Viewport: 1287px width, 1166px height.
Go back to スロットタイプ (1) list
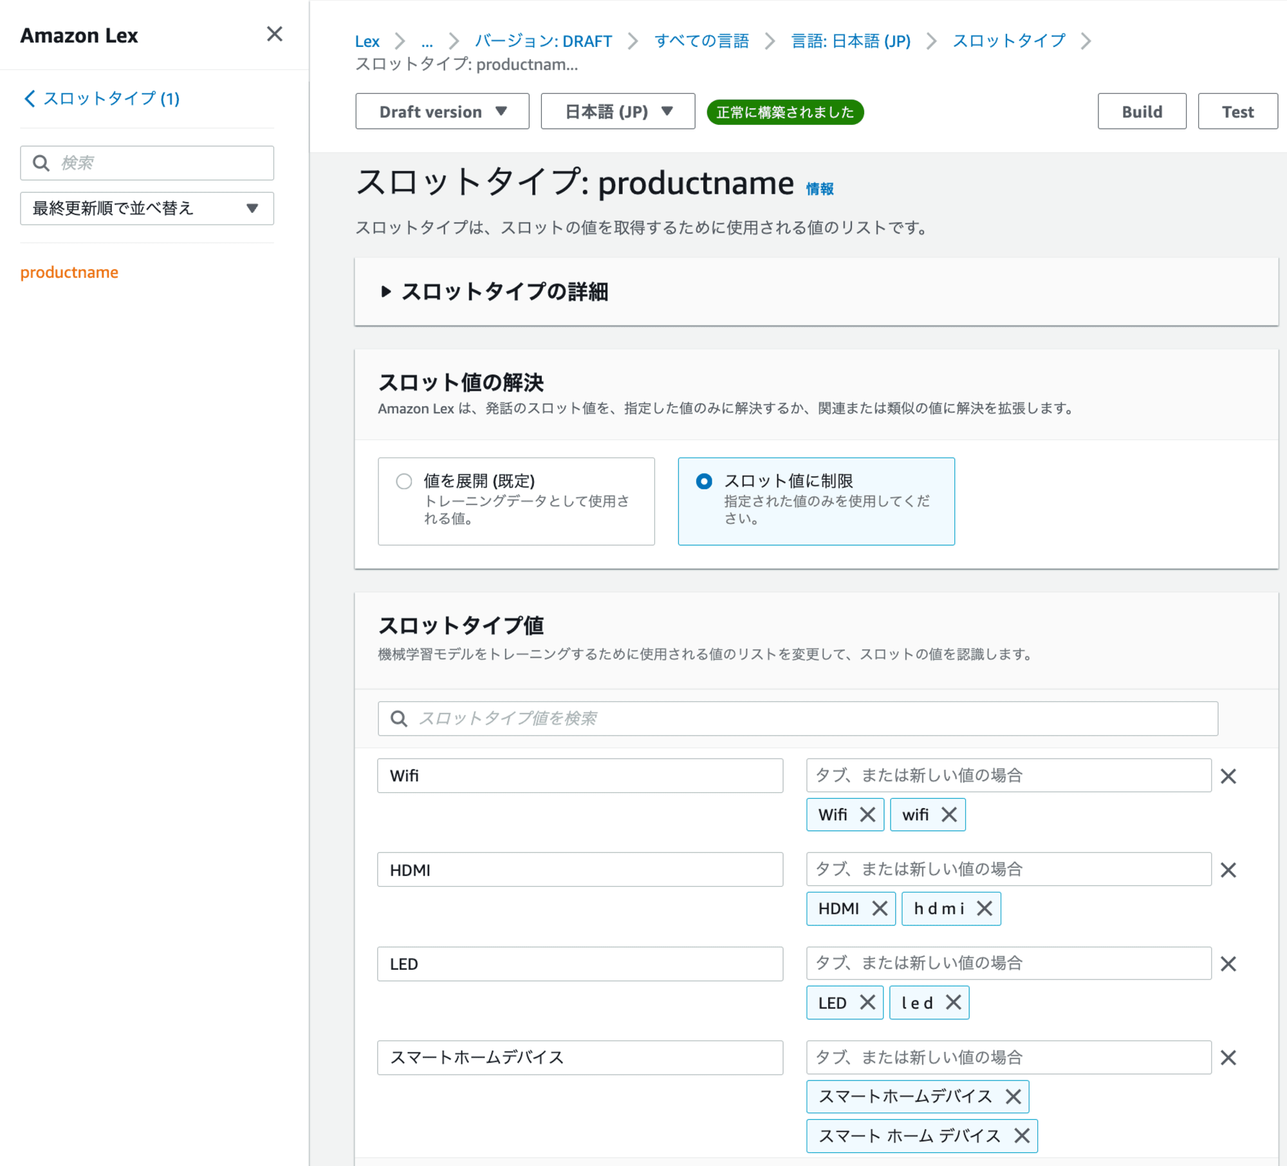click(x=102, y=98)
